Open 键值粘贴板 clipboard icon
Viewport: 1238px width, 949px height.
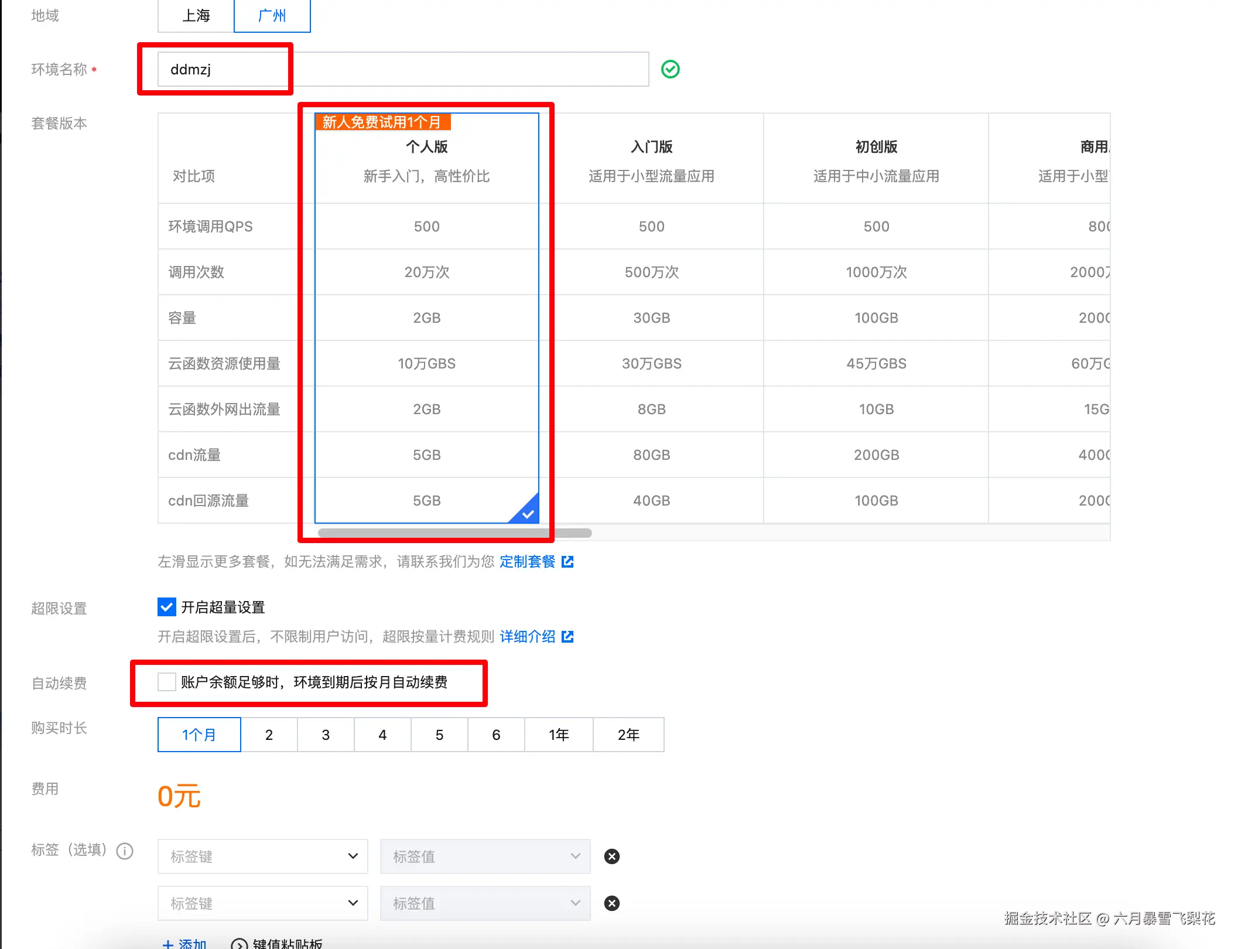(x=239, y=944)
